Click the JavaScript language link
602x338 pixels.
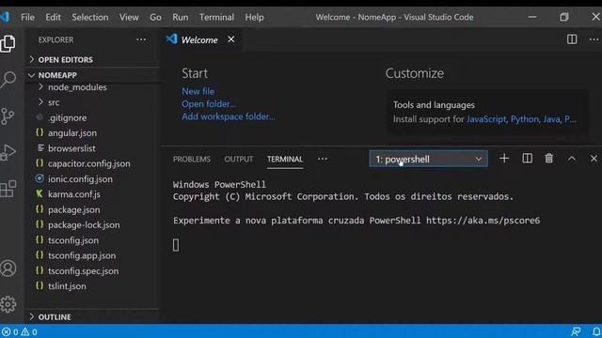(x=486, y=119)
